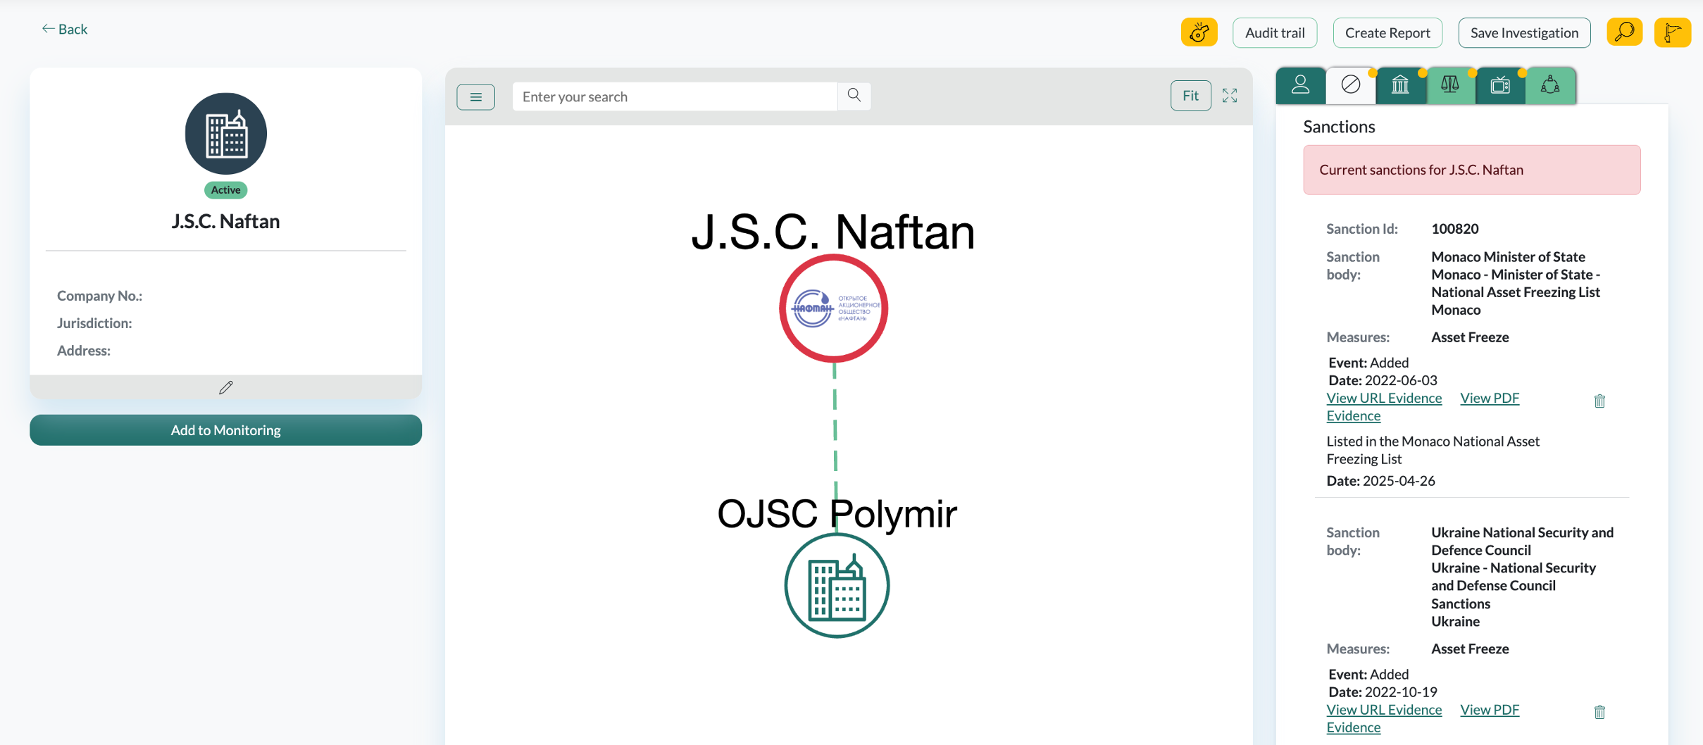Click the Sanction Id value 100820
1703x745 pixels.
pyautogui.click(x=1454, y=229)
